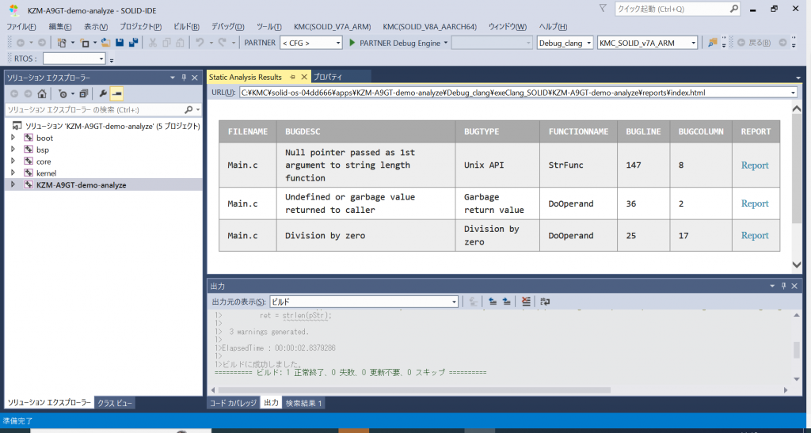Image resolution: width=811 pixels, height=433 pixels.
Task: Open the Debug_clang configuration dropdown
Action: [x=565, y=43]
